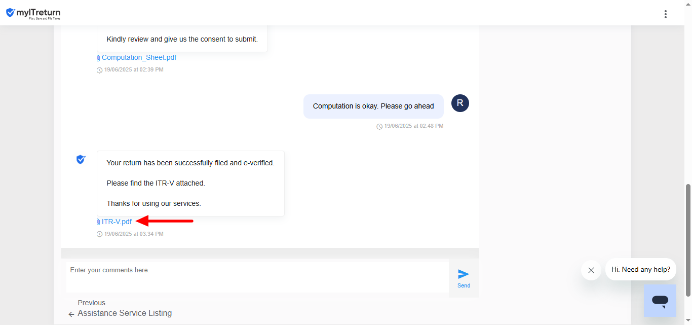
Task: Click the page vertical scrollbar thumb
Action: (687, 238)
